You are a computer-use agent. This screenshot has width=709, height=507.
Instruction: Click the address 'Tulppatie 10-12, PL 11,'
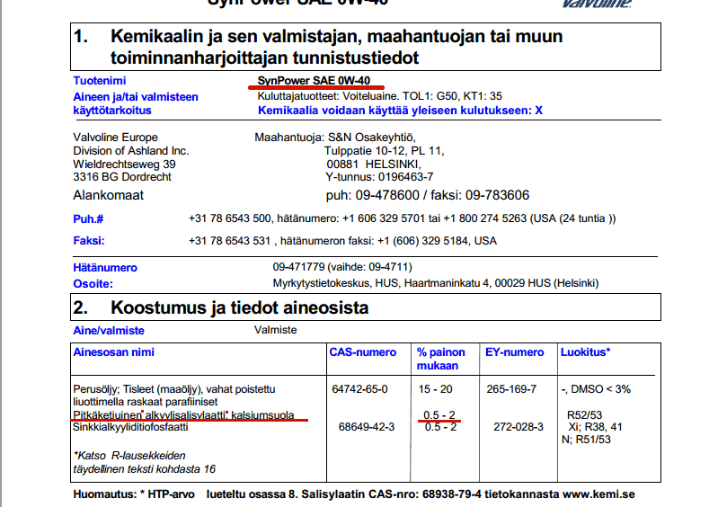pos(385,151)
